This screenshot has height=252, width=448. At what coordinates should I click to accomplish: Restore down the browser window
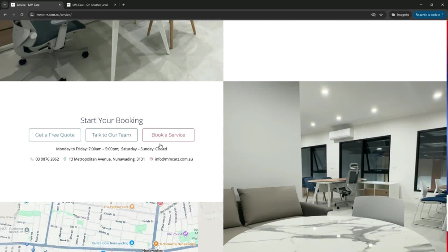pyautogui.click(x=432, y=5)
